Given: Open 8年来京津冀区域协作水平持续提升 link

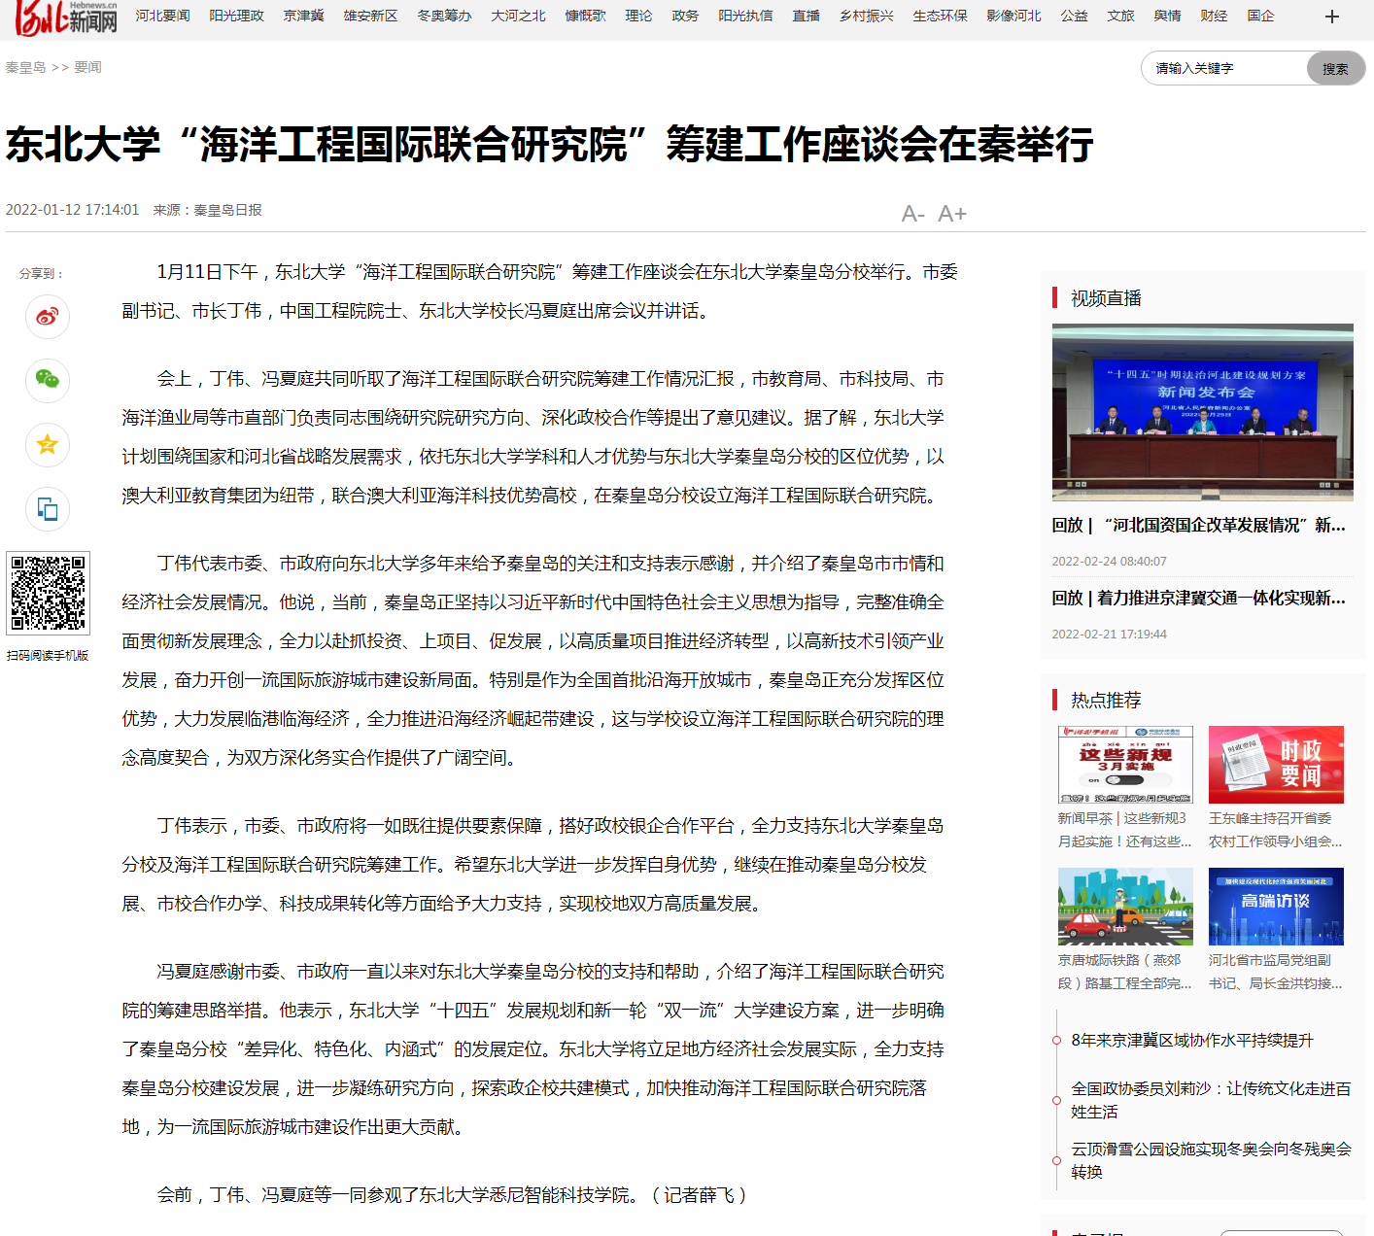Looking at the screenshot, I should pyautogui.click(x=1192, y=1041).
